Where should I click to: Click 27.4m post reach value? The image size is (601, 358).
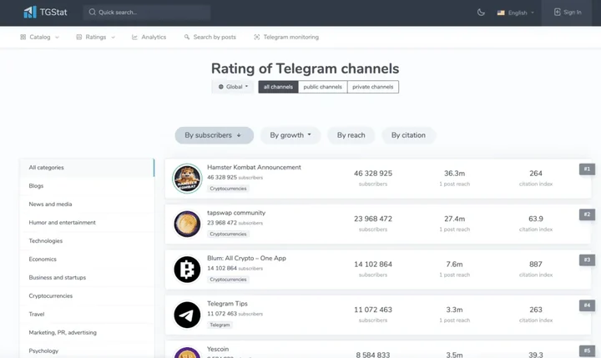455,219
